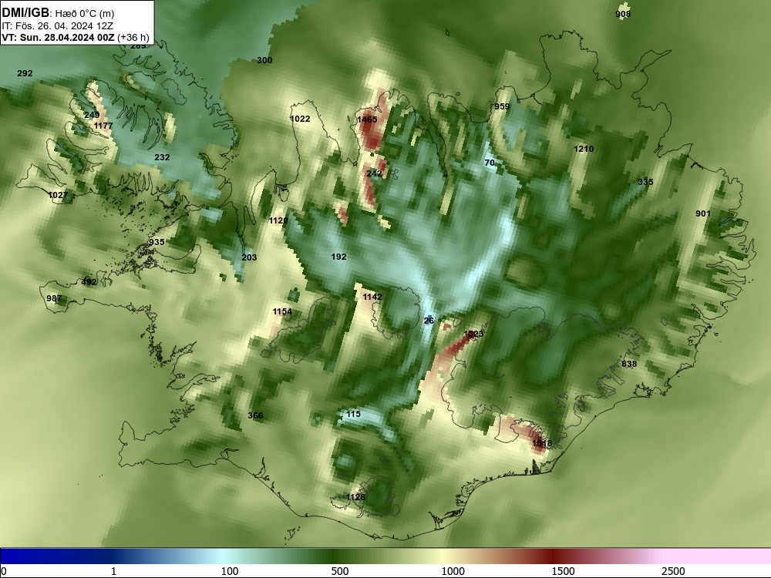Click the 203 value on the map
Viewport: 771px width, 578px height.
tap(249, 257)
